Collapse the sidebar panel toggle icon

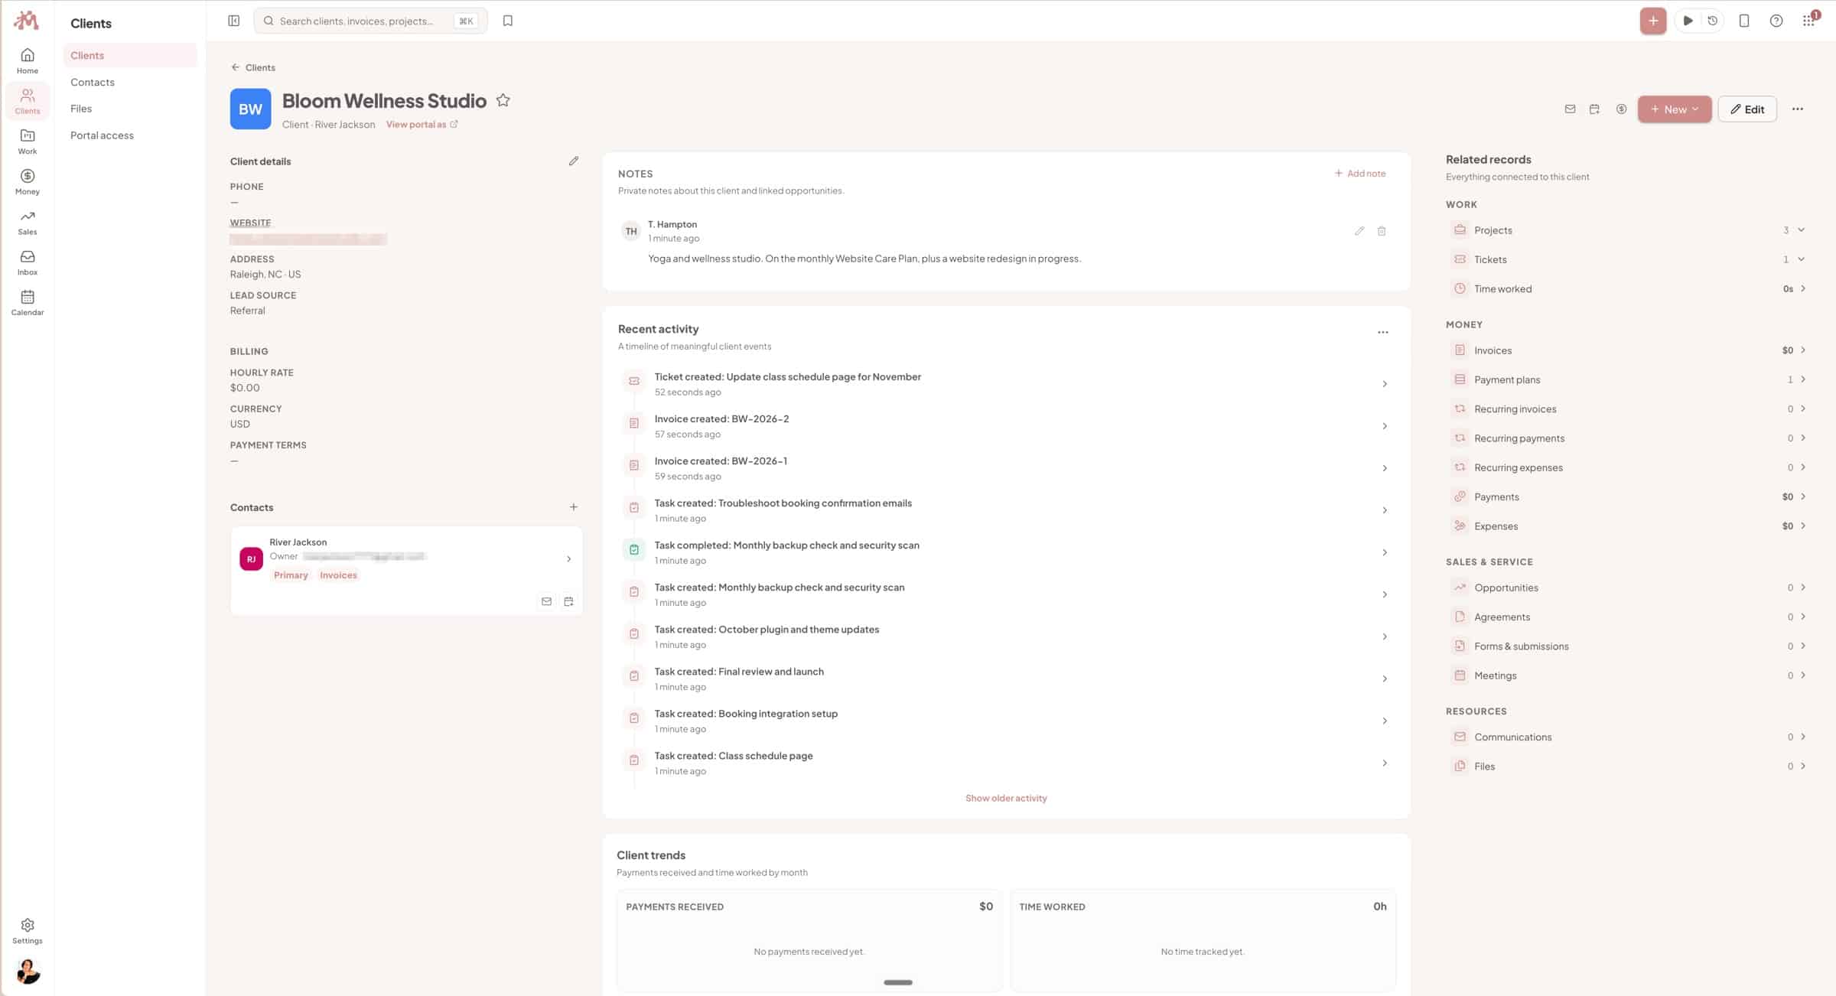[x=234, y=21]
